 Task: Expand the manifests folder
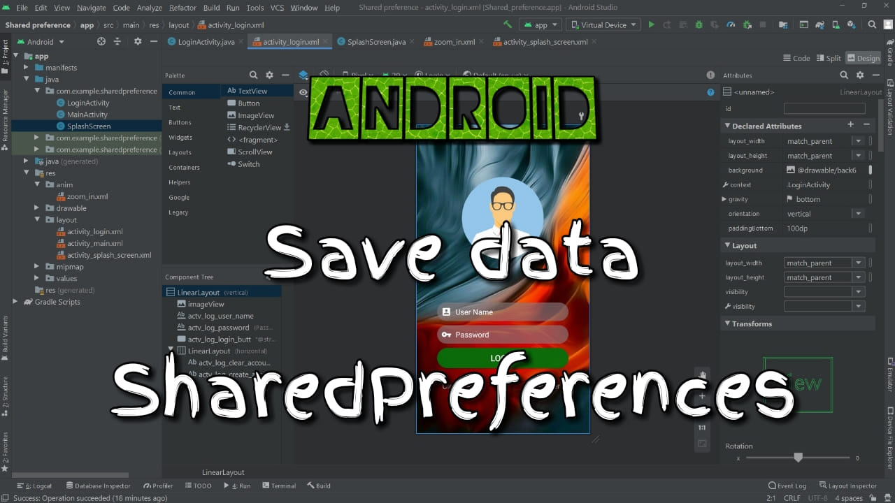tap(26, 68)
